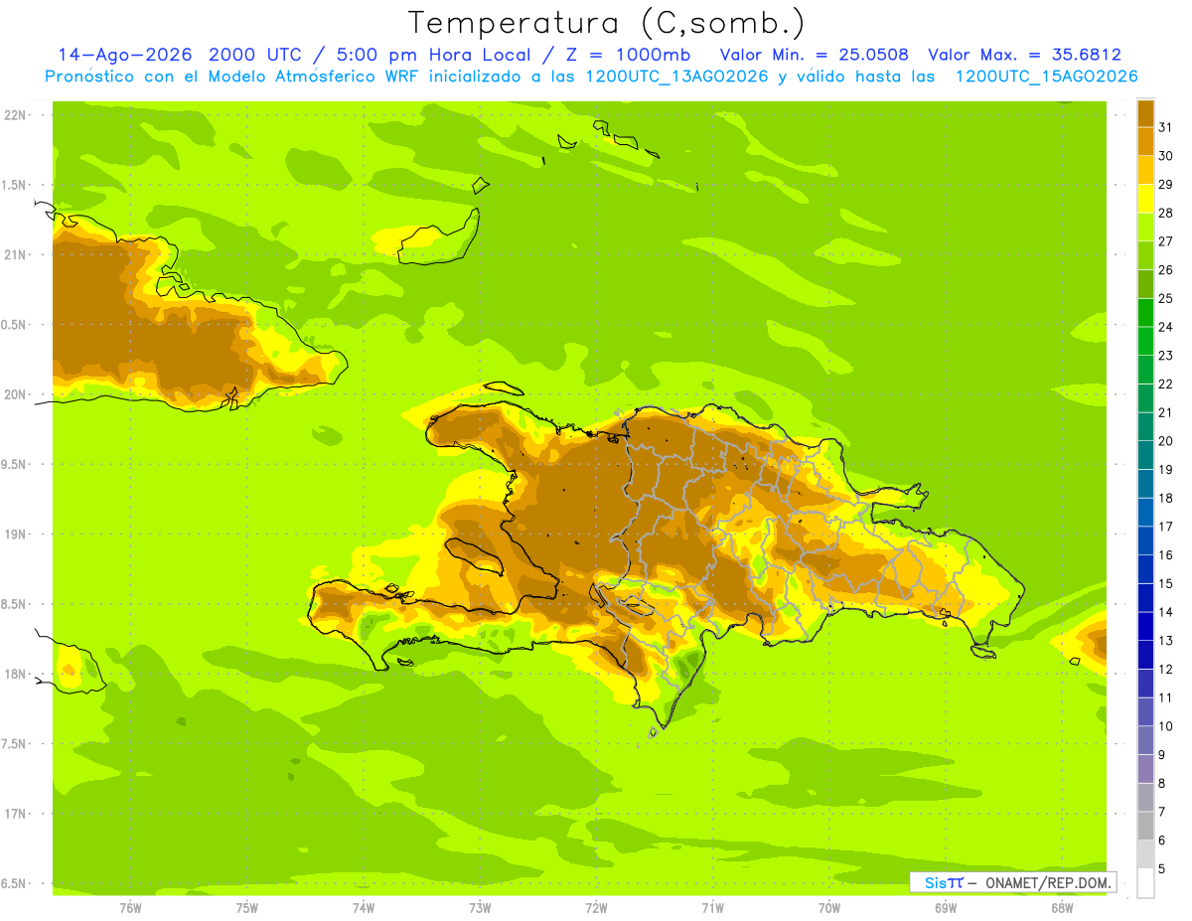
Task: Click the colorbar label '28'
Action: (x=1165, y=213)
